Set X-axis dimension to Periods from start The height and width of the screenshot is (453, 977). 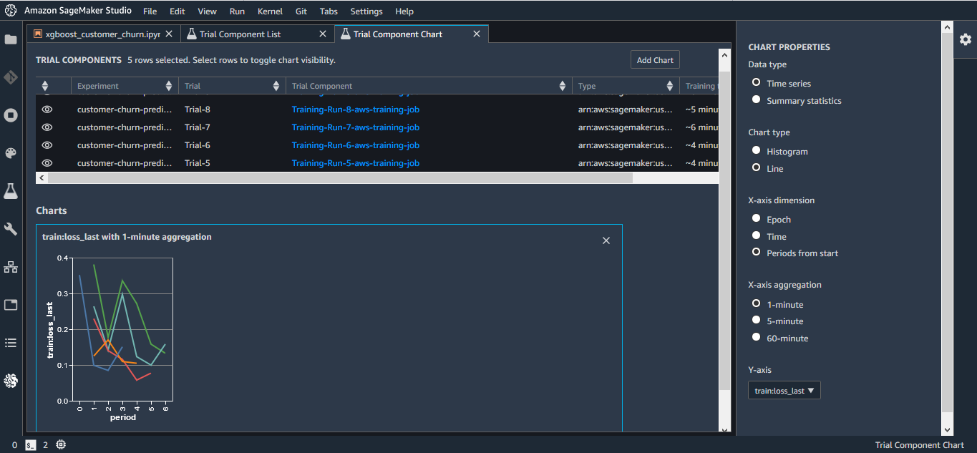pos(756,253)
